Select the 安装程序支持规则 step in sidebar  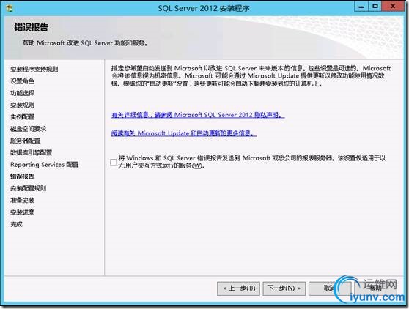tap(34, 70)
